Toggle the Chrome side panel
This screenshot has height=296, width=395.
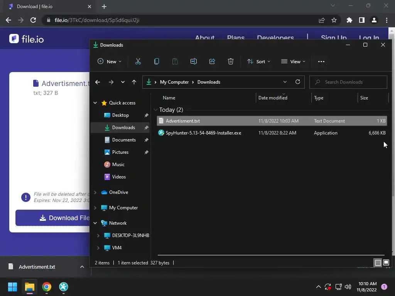[362, 20]
